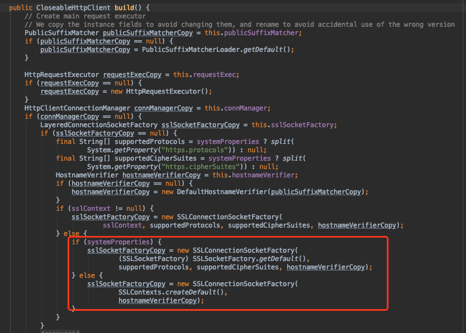This screenshot has width=466, height=333.
Task: Click the (SSLSocketFactory) cast expression
Action: (153, 258)
